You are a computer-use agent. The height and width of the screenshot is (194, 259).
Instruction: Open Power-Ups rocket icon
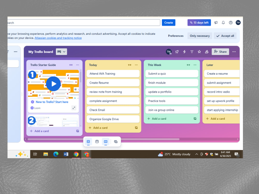tap(177, 52)
